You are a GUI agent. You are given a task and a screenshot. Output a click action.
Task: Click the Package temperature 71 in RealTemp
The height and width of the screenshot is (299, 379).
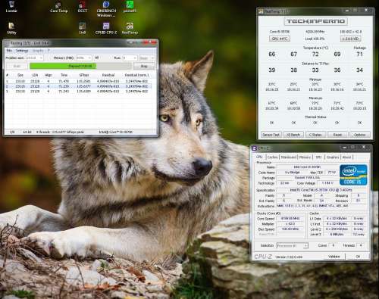click(x=360, y=54)
